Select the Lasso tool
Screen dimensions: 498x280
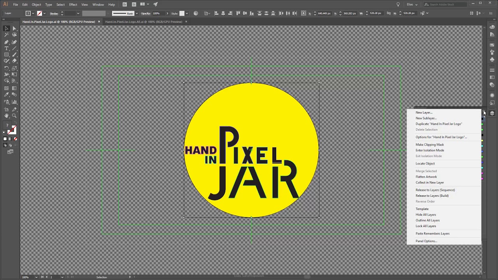14,35
